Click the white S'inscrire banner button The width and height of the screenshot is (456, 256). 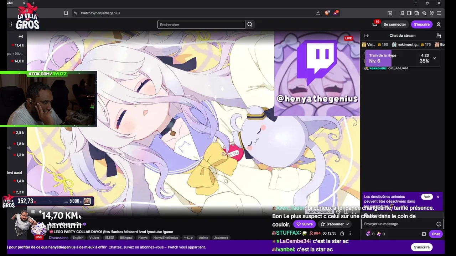(422, 247)
